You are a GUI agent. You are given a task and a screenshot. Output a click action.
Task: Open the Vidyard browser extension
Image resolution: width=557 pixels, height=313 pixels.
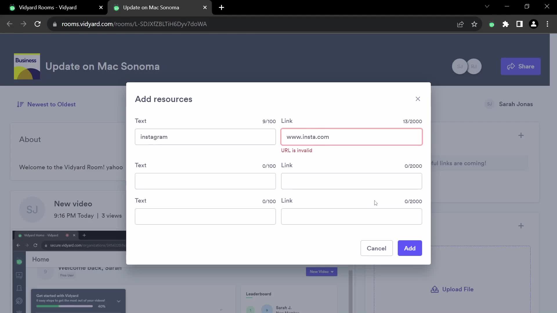click(491, 24)
